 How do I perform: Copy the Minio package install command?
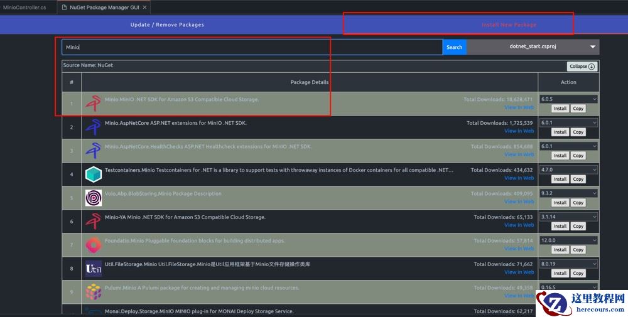coord(578,109)
